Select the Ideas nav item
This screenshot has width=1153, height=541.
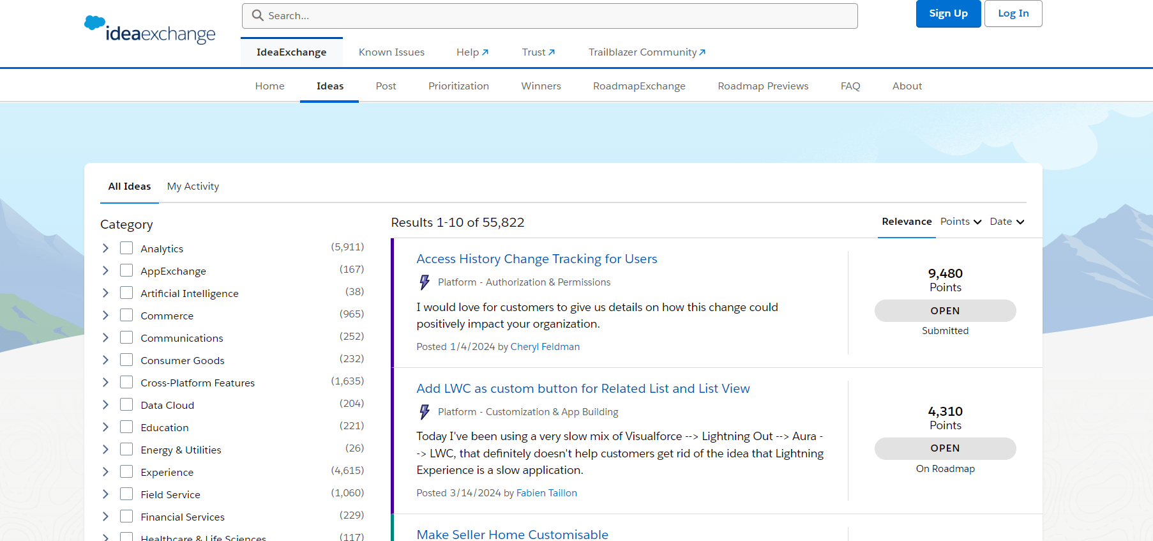click(x=330, y=86)
